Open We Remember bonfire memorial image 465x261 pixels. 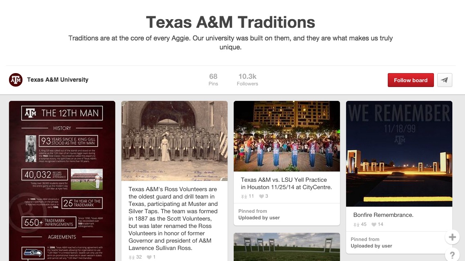pos(399,154)
